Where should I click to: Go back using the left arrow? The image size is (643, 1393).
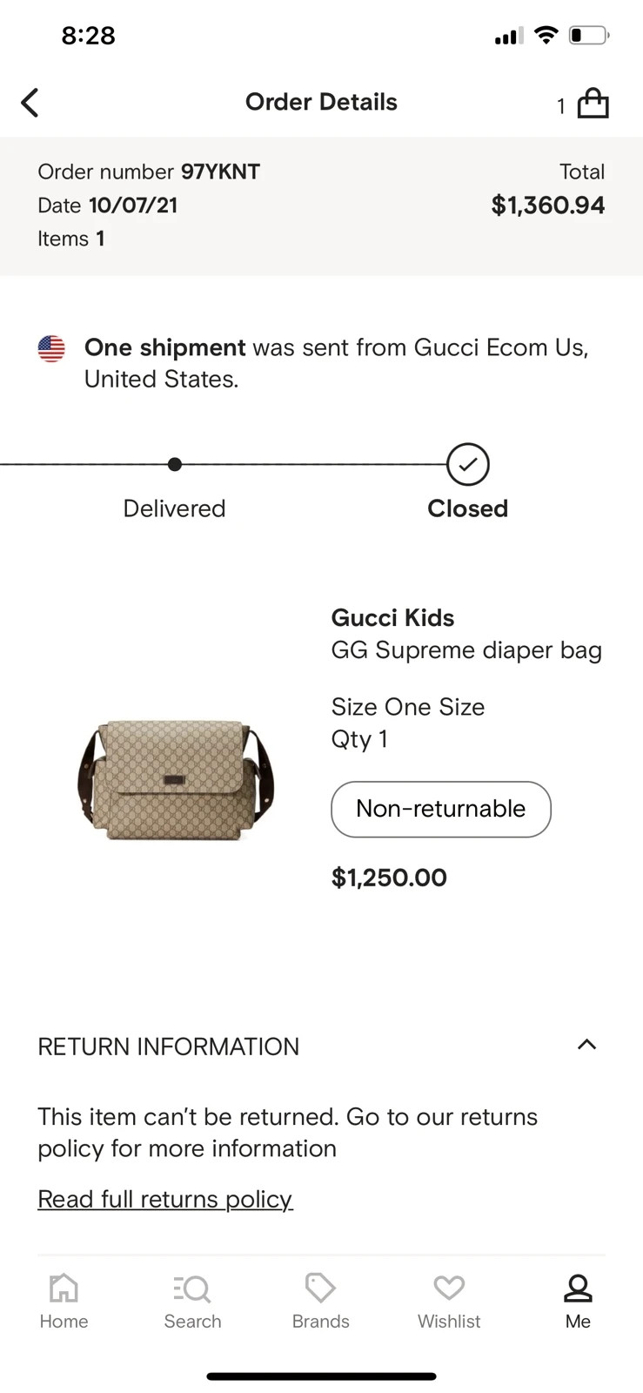(30, 103)
